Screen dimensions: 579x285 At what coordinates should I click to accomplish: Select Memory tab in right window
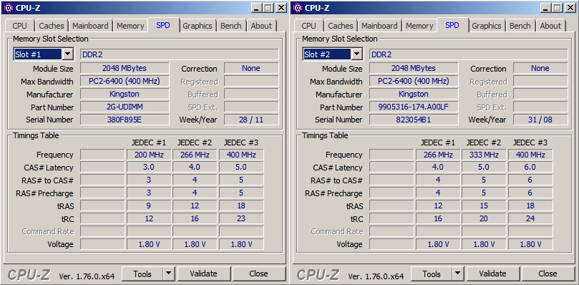pos(419,26)
